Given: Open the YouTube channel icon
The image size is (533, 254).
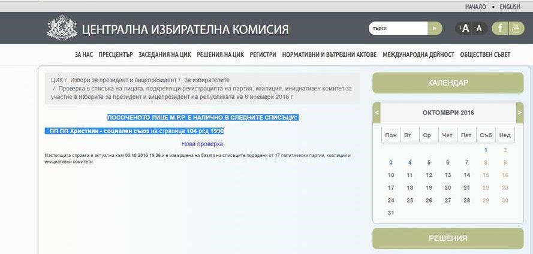Looking at the screenshot, I should [x=516, y=29].
